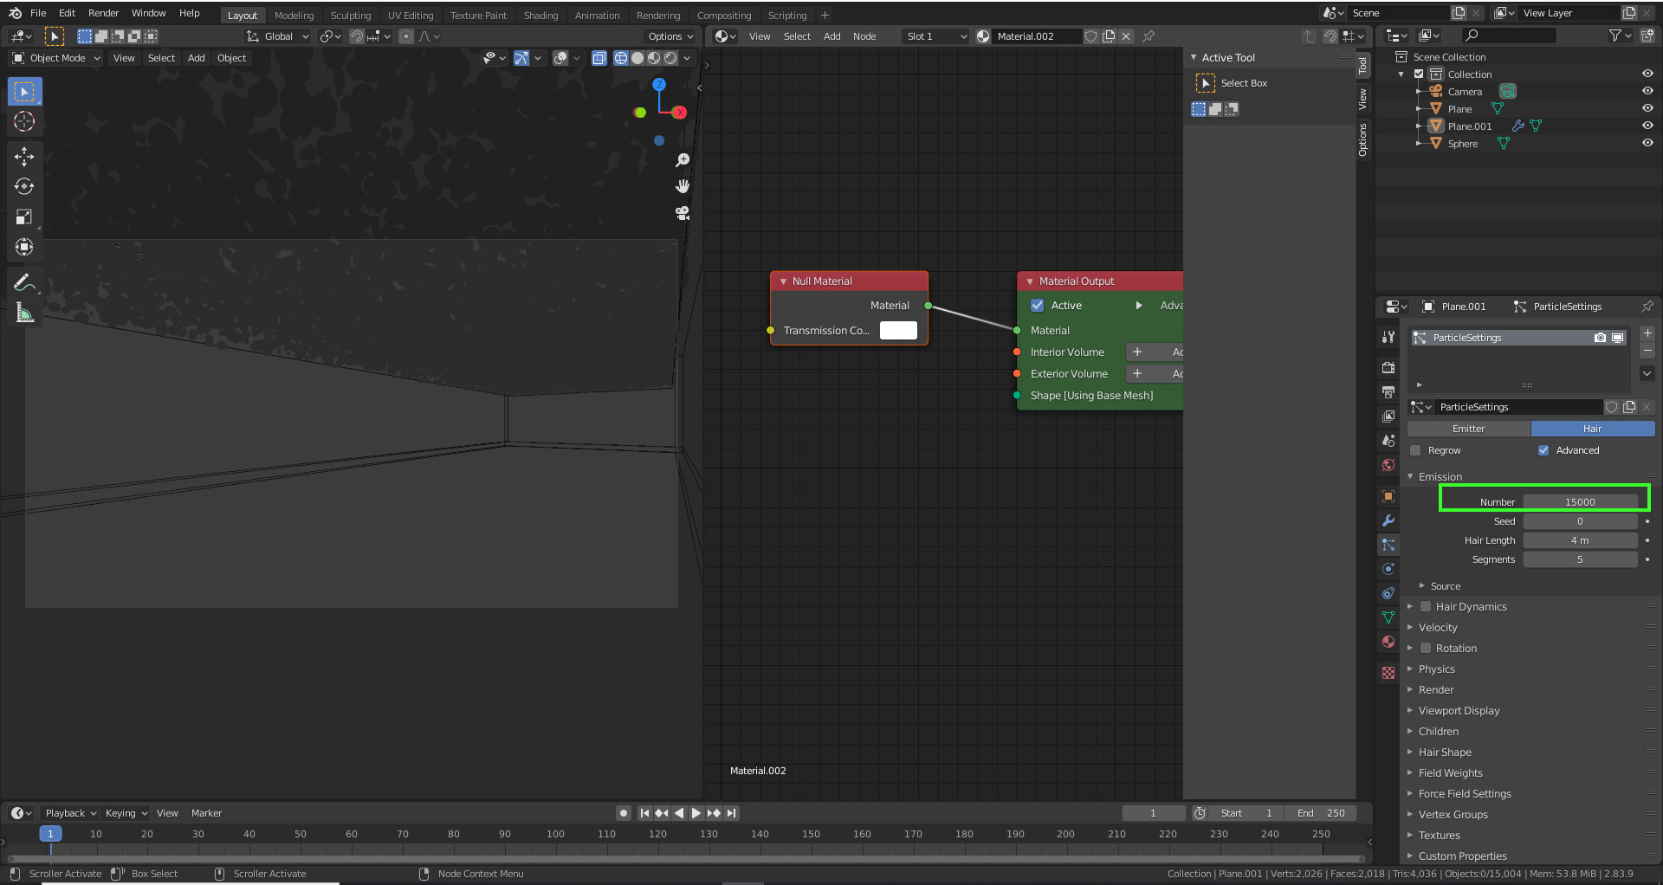Viewport: 1663px width, 885px height.
Task: Switch particle type to Emitter
Action: tap(1468, 429)
